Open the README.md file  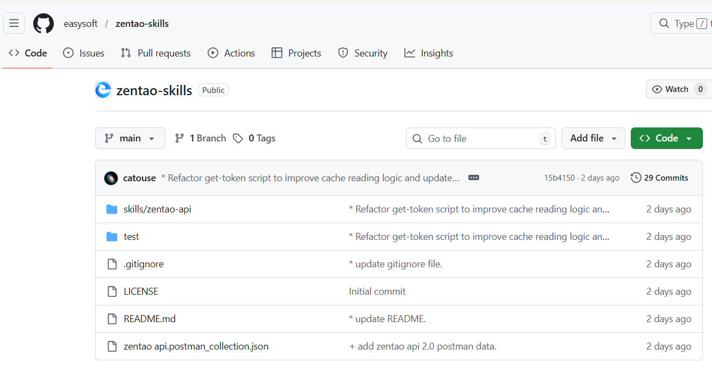(x=149, y=319)
